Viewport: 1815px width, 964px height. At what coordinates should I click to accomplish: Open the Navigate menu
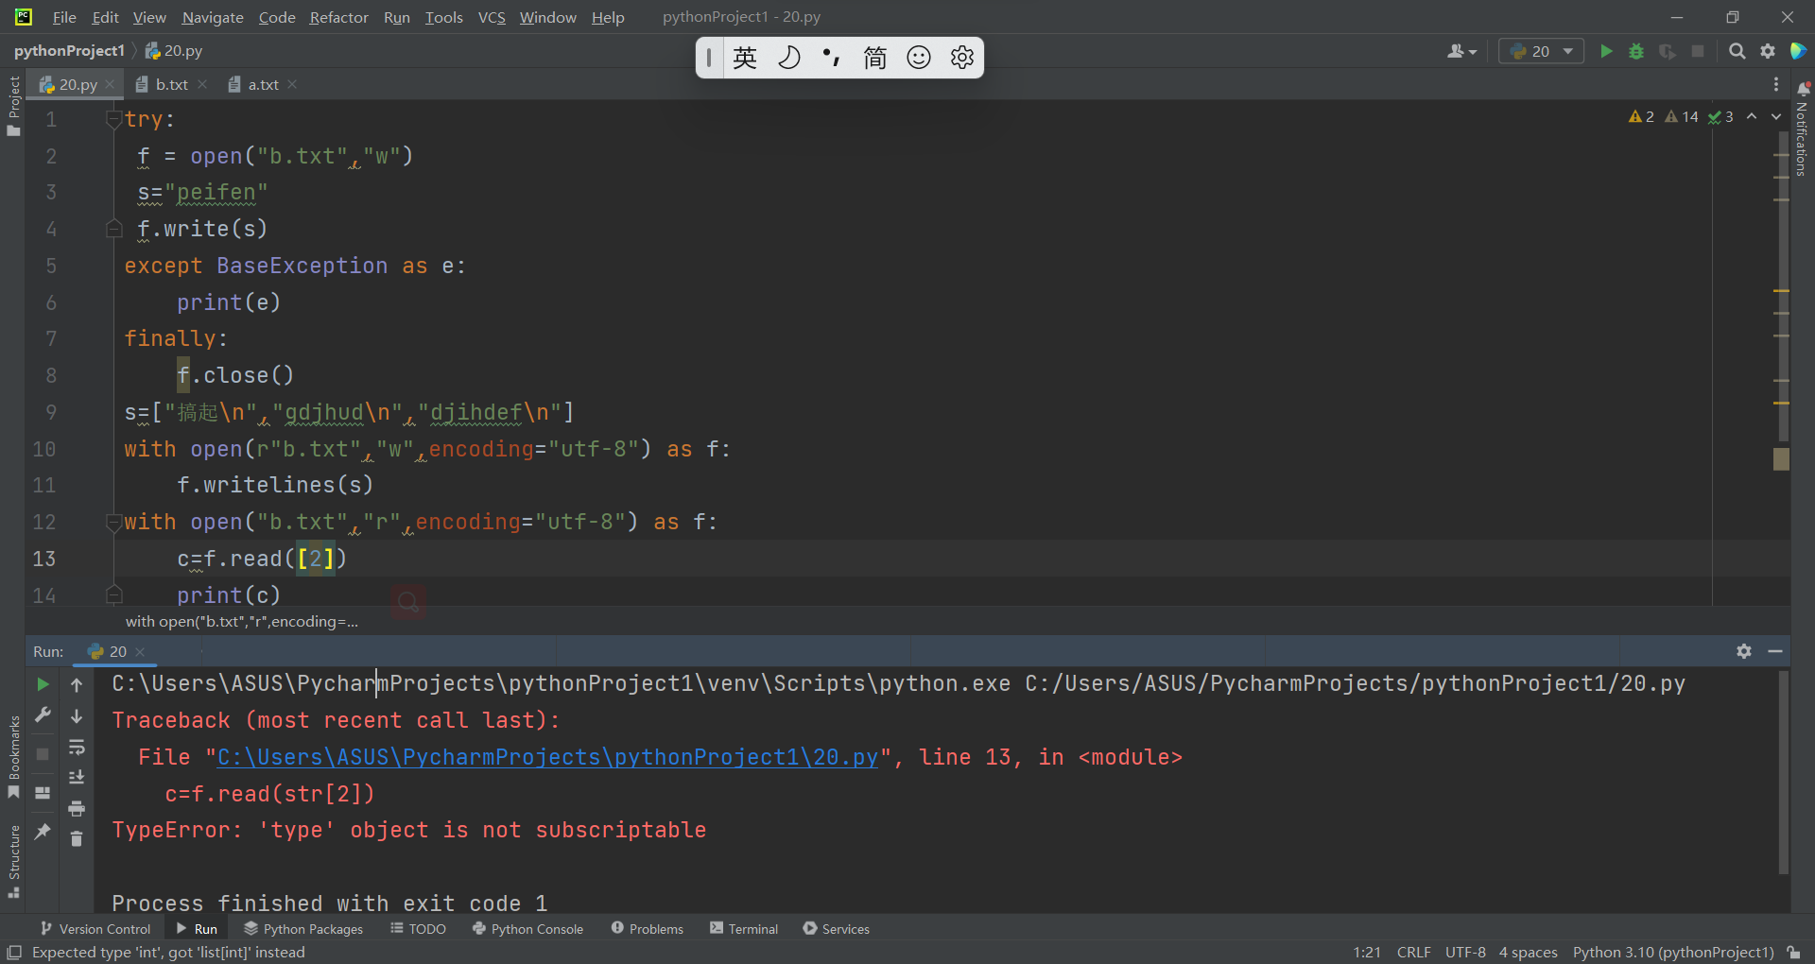pyautogui.click(x=213, y=17)
